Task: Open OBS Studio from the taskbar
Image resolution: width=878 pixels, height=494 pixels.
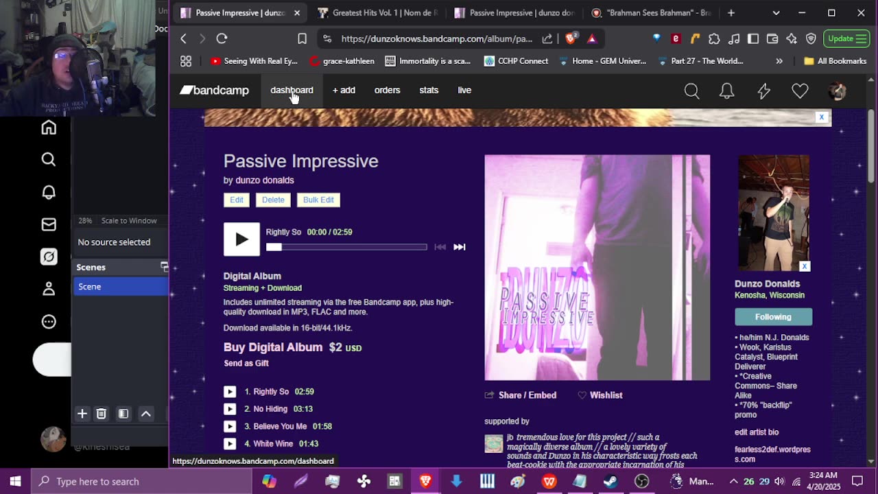Action: (x=642, y=482)
